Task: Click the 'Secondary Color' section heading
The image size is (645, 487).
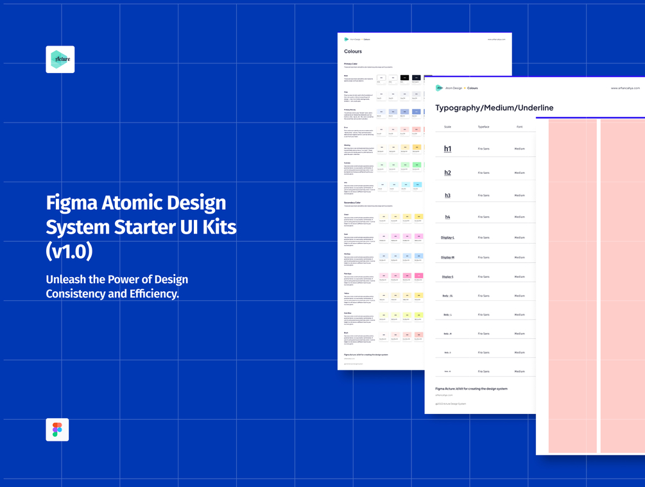Action: click(x=352, y=203)
